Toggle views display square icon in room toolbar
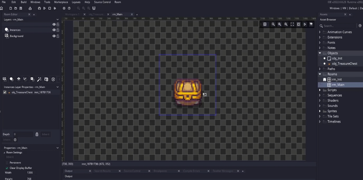 pos(298,24)
